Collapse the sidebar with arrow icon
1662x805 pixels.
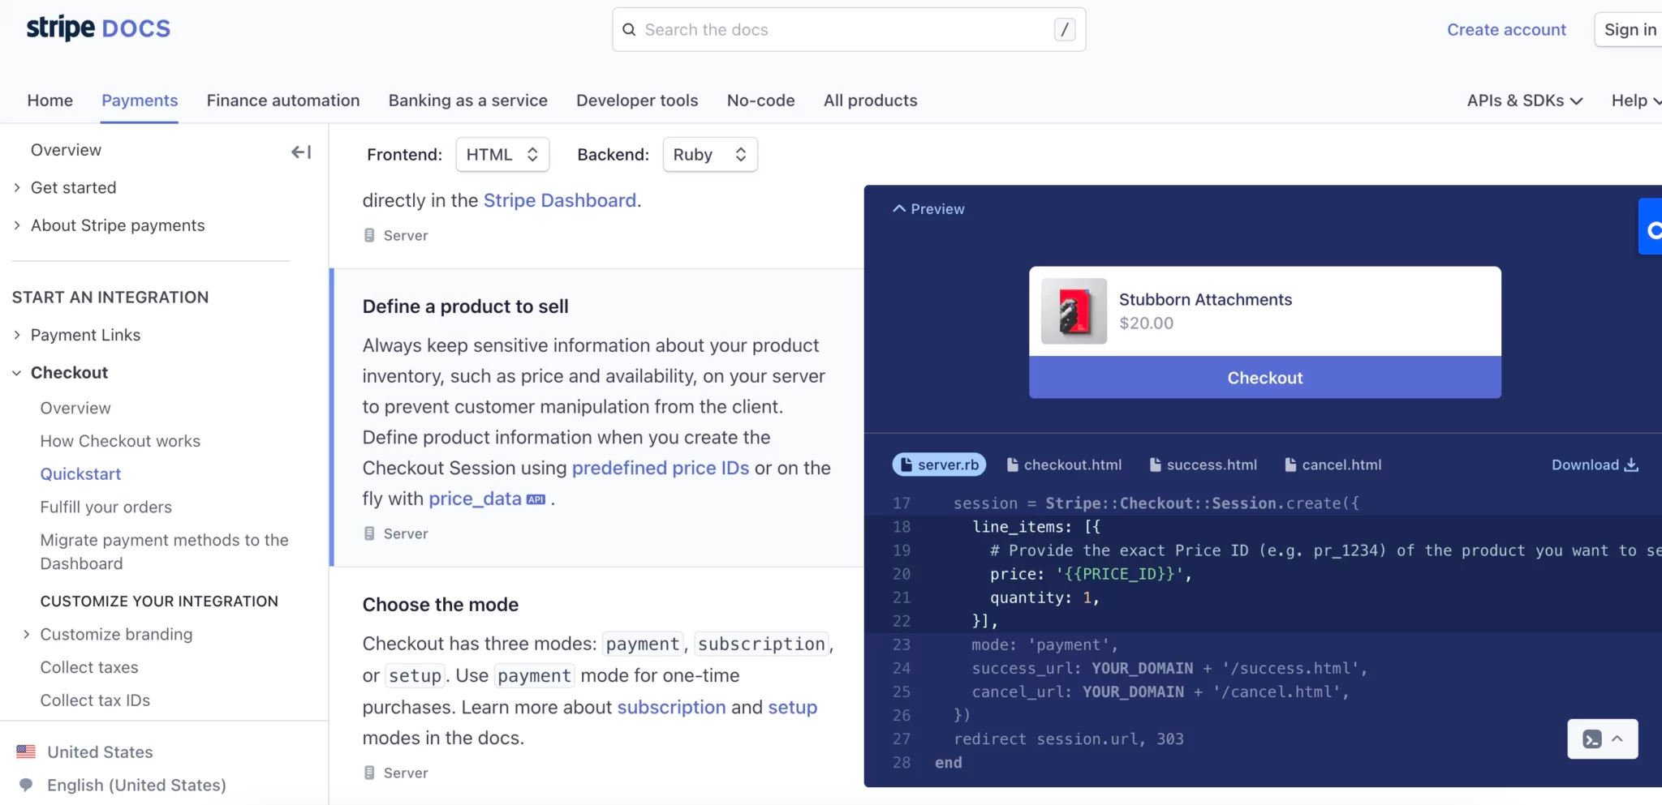tap(301, 152)
